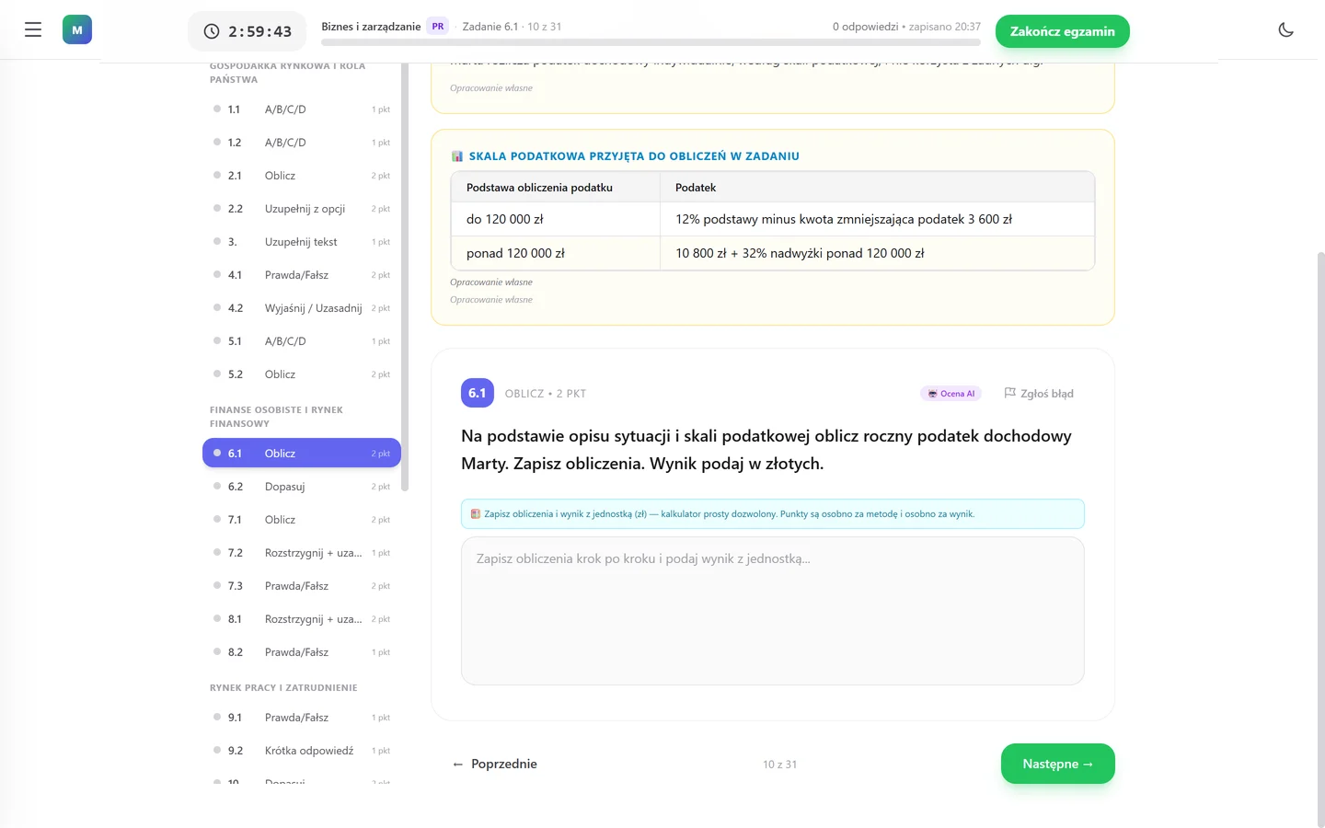Finish exam with Zakończ egzamin button
The width and height of the screenshot is (1325, 828).
click(x=1062, y=31)
